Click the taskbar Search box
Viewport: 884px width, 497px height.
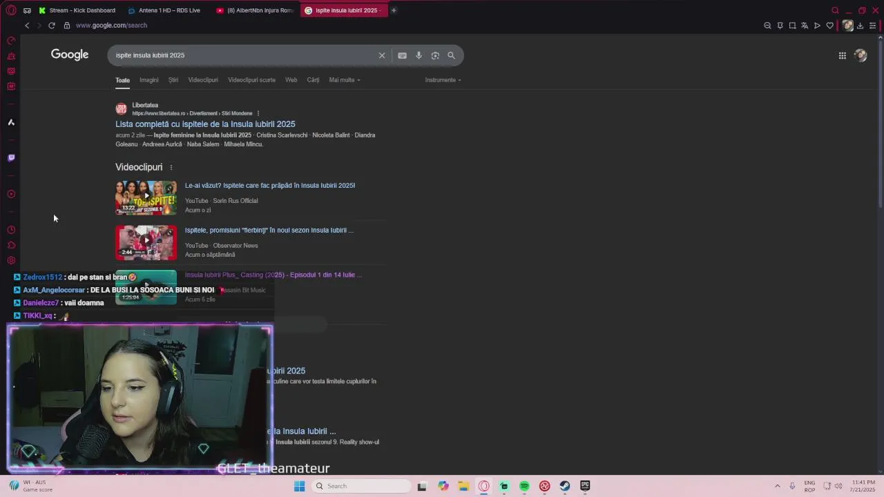point(360,486)
